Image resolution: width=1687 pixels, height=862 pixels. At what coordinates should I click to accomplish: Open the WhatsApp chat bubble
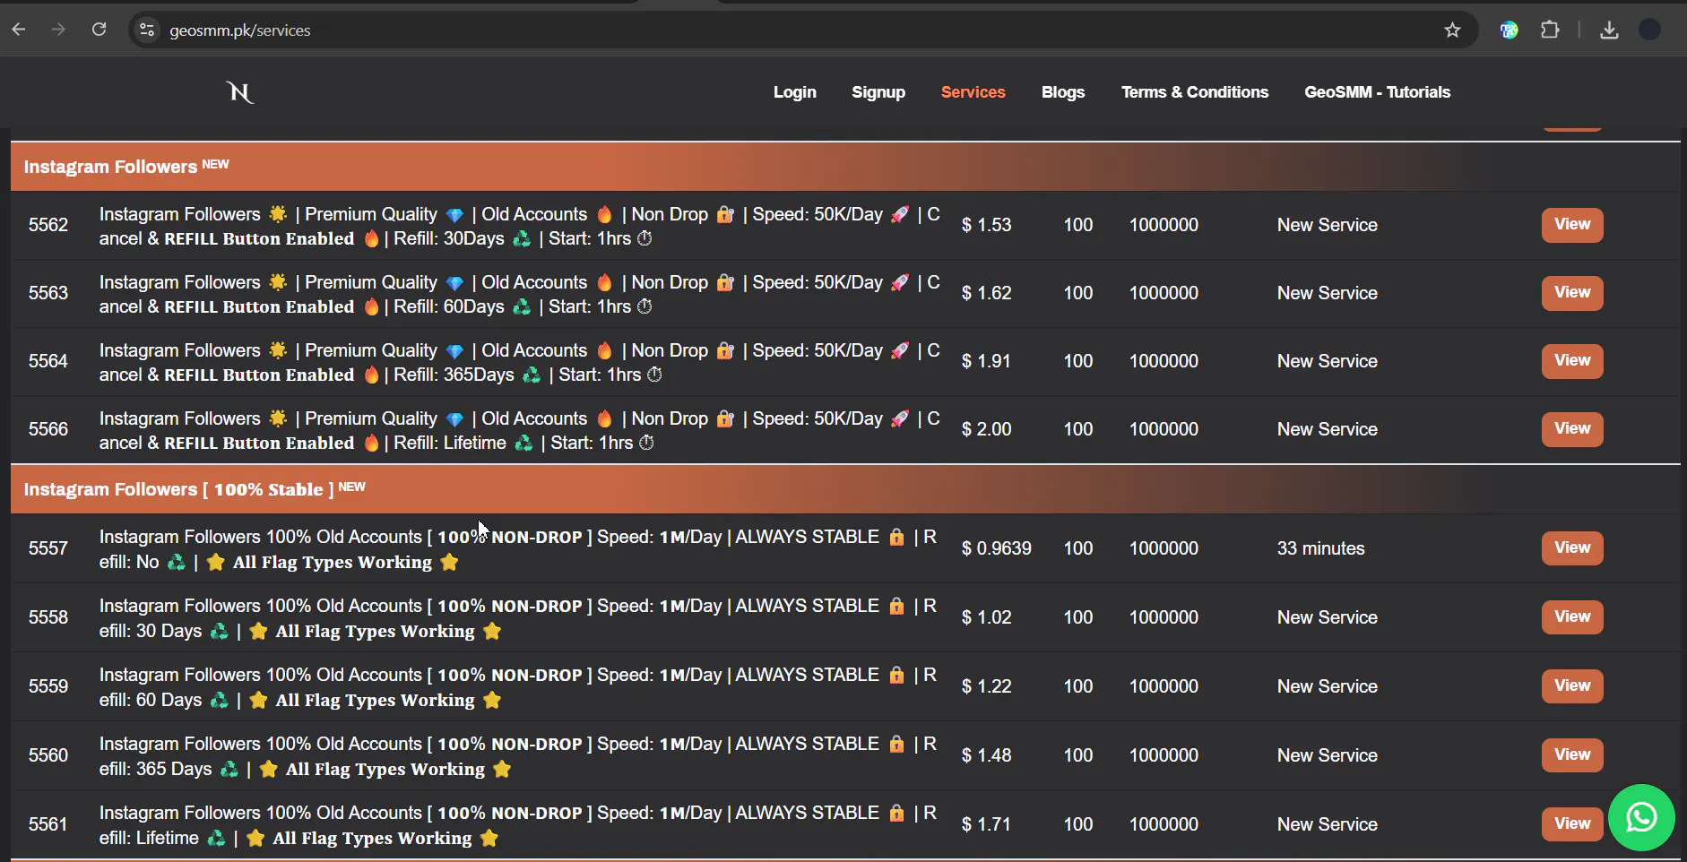pyautogui.click(x=1641, y=817)
